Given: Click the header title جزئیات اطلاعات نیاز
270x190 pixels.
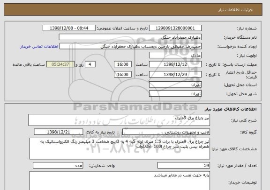Looking at the screenshot, I should 235,10.
